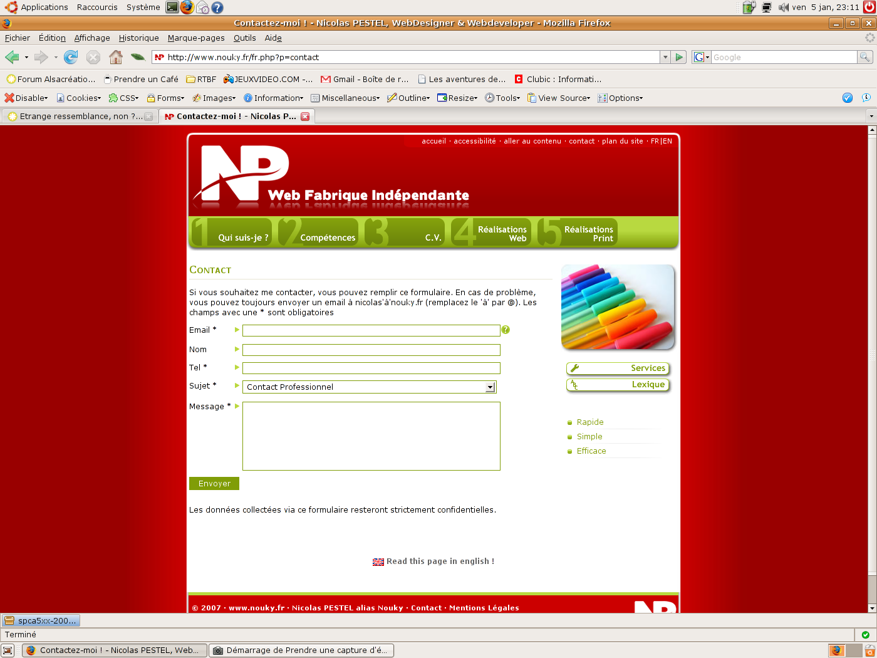Image resolution: width=877 pixels, height=658 pixels.
Task: Open the Images developer toolbar menu
Action: click(214, 98)
